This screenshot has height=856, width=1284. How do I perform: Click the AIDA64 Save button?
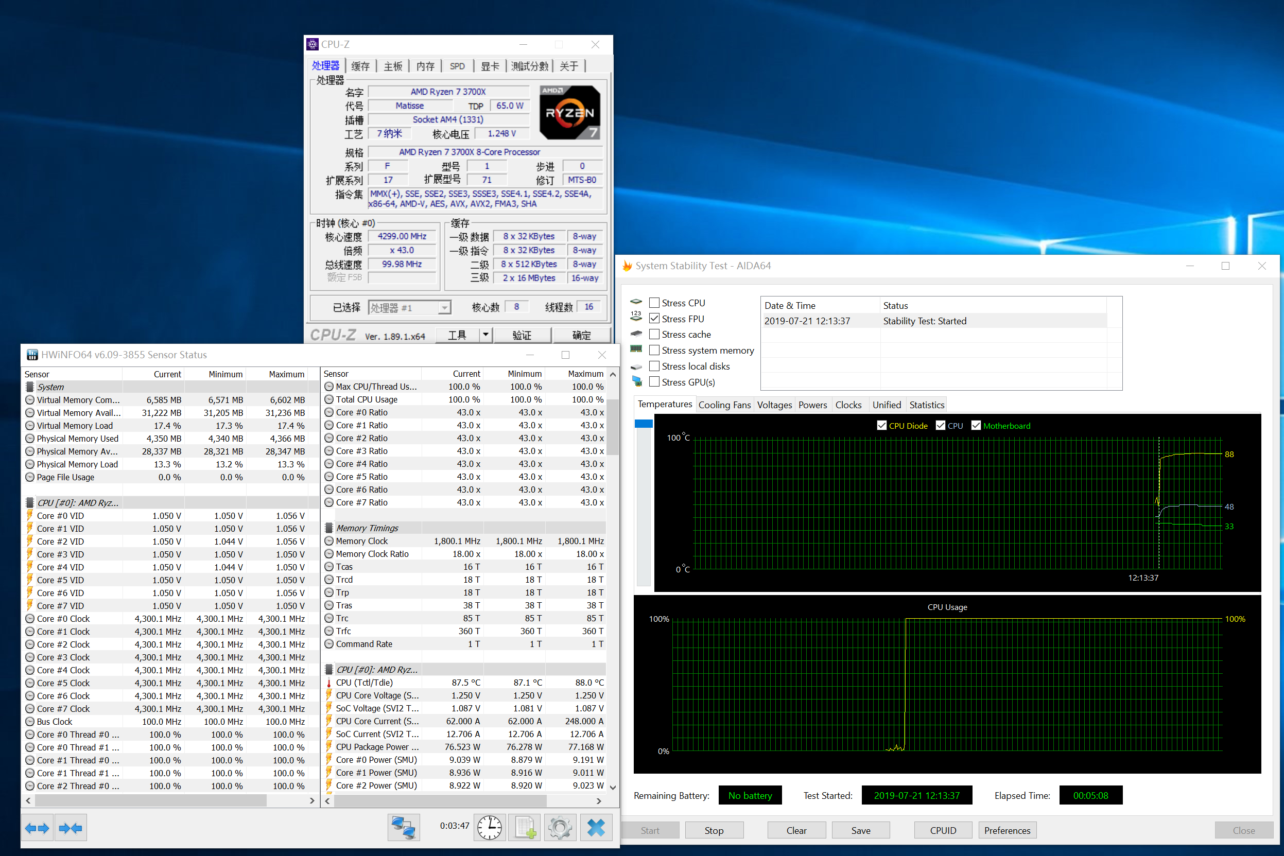coord(861,830)
